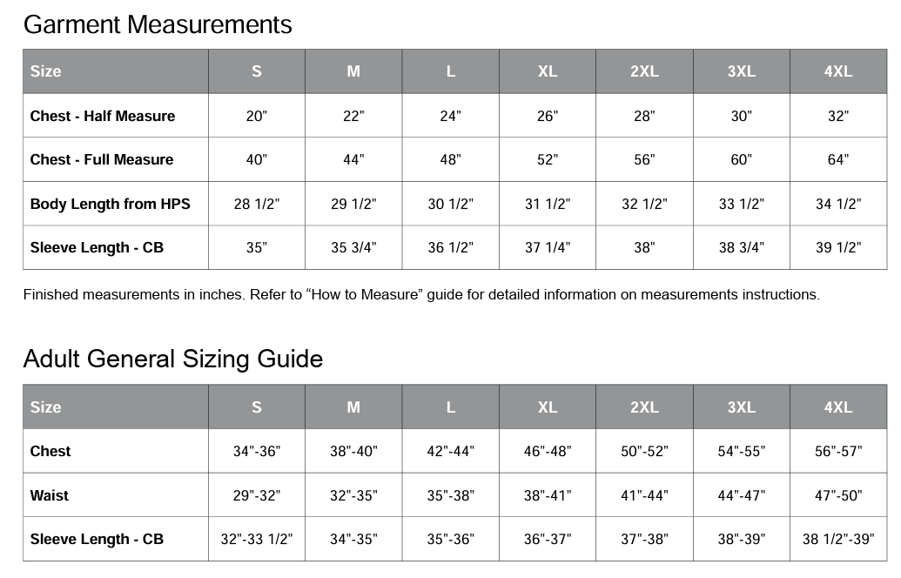Click the Body Length from HPS label
Image resolution: width=901 pixels, height=578 pixels.
pyautogui.click(x=110, y=204)
